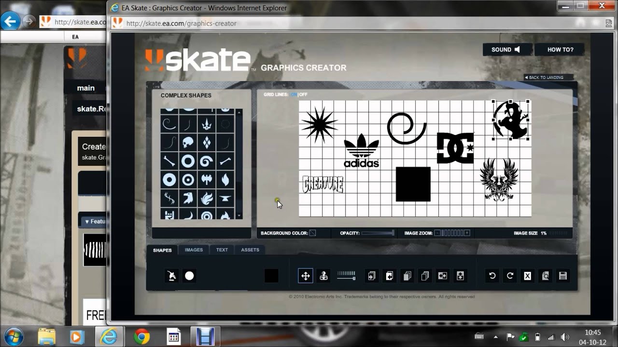Open Google Chrome from the taskbar
The height and width of the screenshot is (347, 618).
point(141,336)
